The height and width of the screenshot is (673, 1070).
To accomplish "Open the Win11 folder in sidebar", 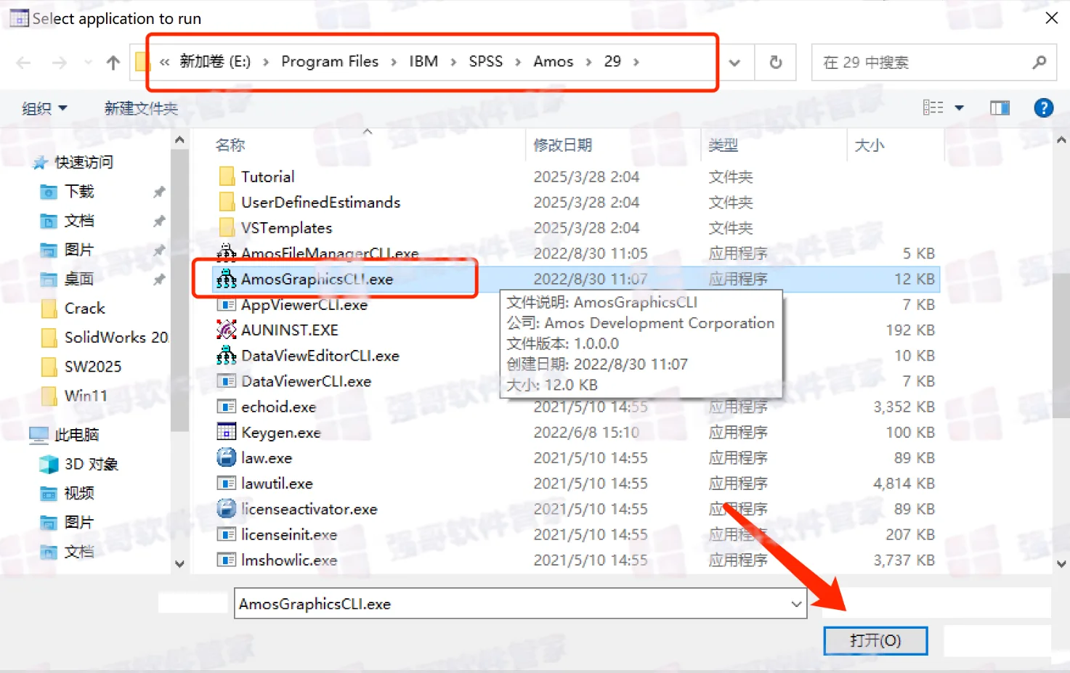I will point(75,396).
